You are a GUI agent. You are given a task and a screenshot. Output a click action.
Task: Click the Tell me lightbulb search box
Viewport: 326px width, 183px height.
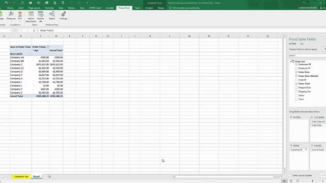(x=184, y=8)
